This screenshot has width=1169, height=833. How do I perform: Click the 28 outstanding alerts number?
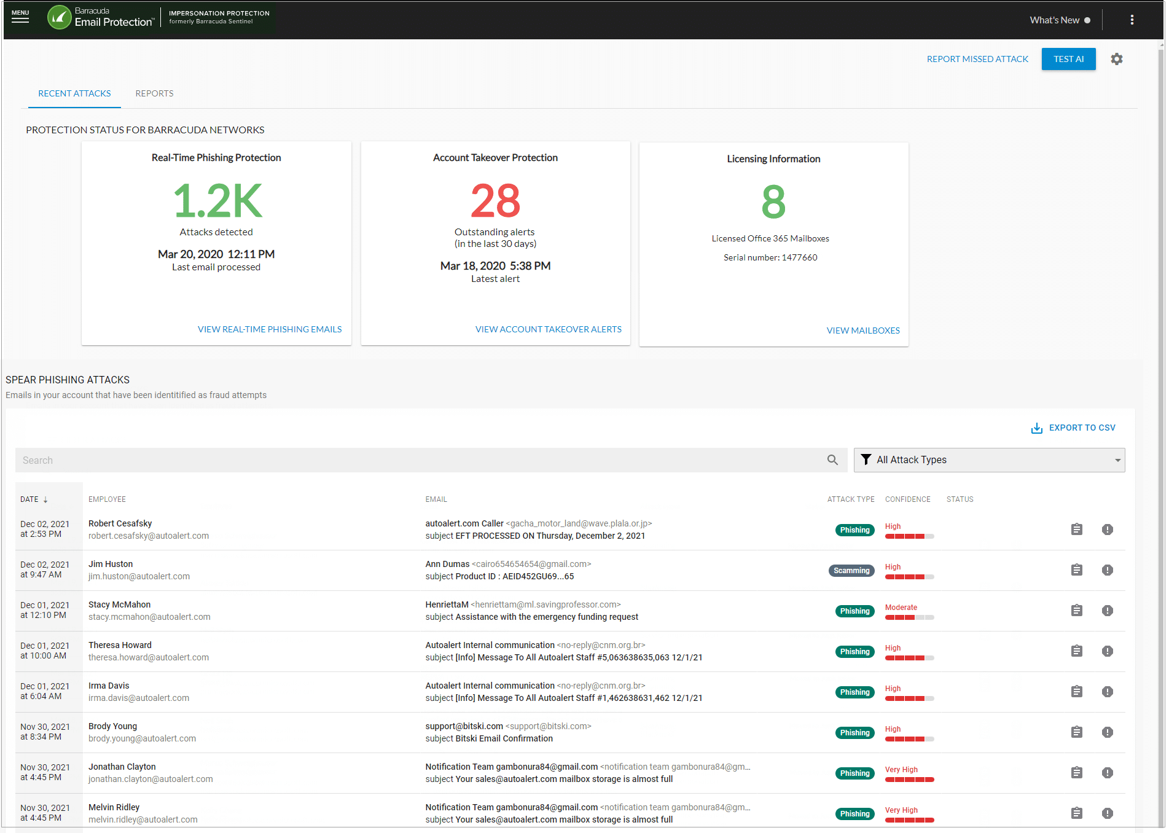pos(495,201)
